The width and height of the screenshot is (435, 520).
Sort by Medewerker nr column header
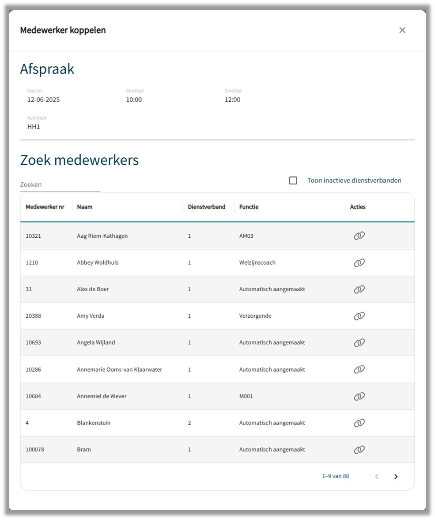(x=45, y=207)
